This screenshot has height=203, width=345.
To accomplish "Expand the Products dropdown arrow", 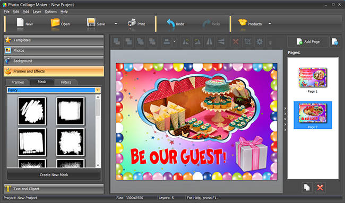I will tap(270, 24).
